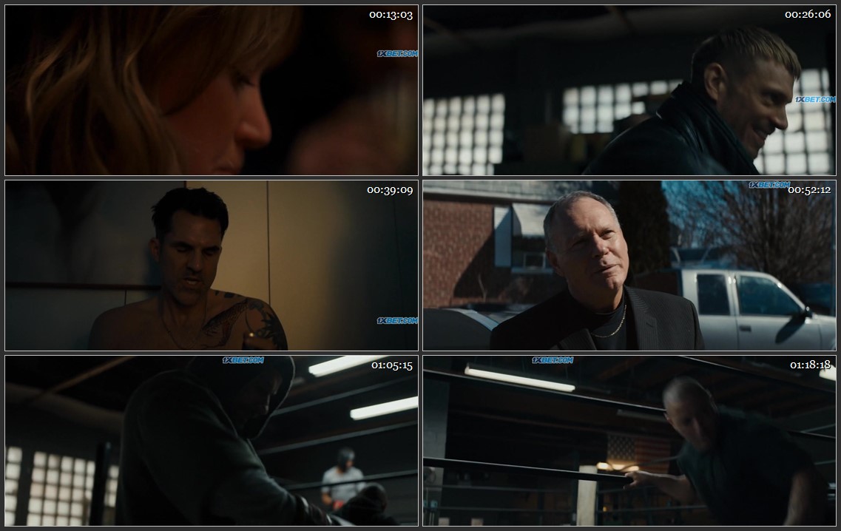Screen dimensions: 841x531
Task: Select the 00:52:12 timestamp label
Action: [x=809, y=190]
